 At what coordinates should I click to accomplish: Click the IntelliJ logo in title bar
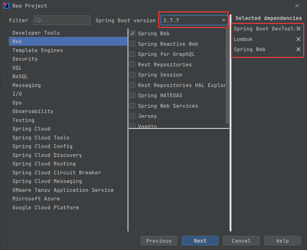tap(6, 6)
